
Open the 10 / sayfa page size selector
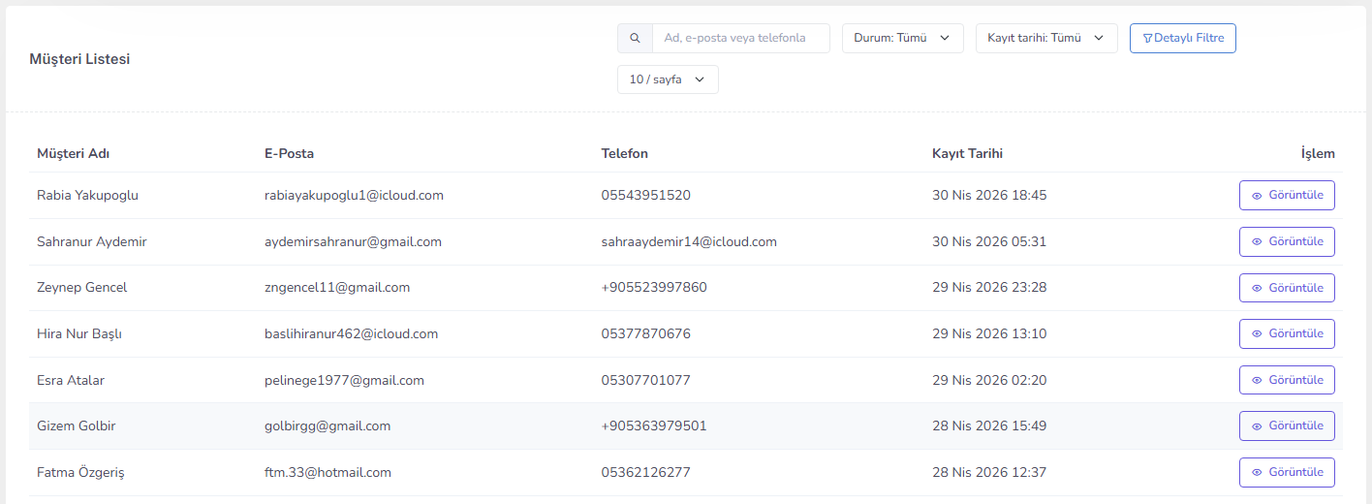668,79
